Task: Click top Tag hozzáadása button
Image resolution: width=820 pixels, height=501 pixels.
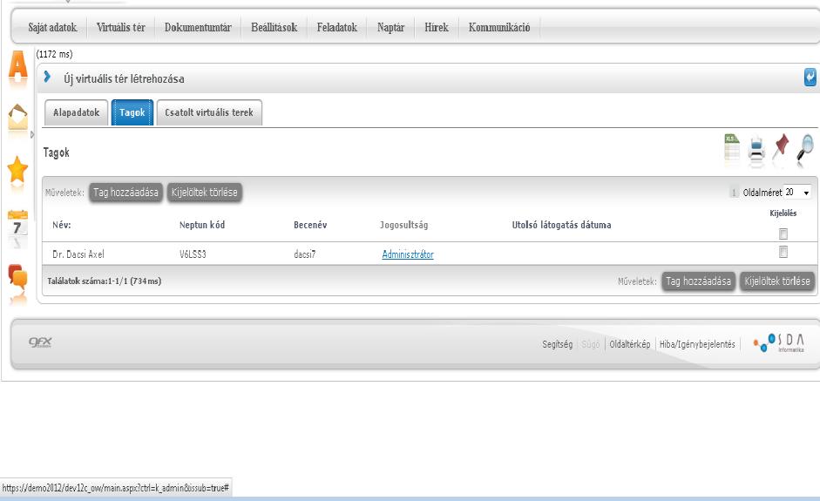Action: tap(126, 193)
